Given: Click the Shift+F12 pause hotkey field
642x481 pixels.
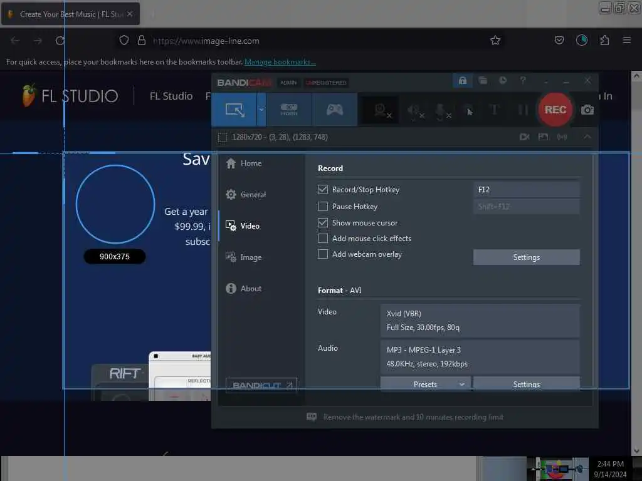Looking at the screenshot, I should click(x=527, y=207).
